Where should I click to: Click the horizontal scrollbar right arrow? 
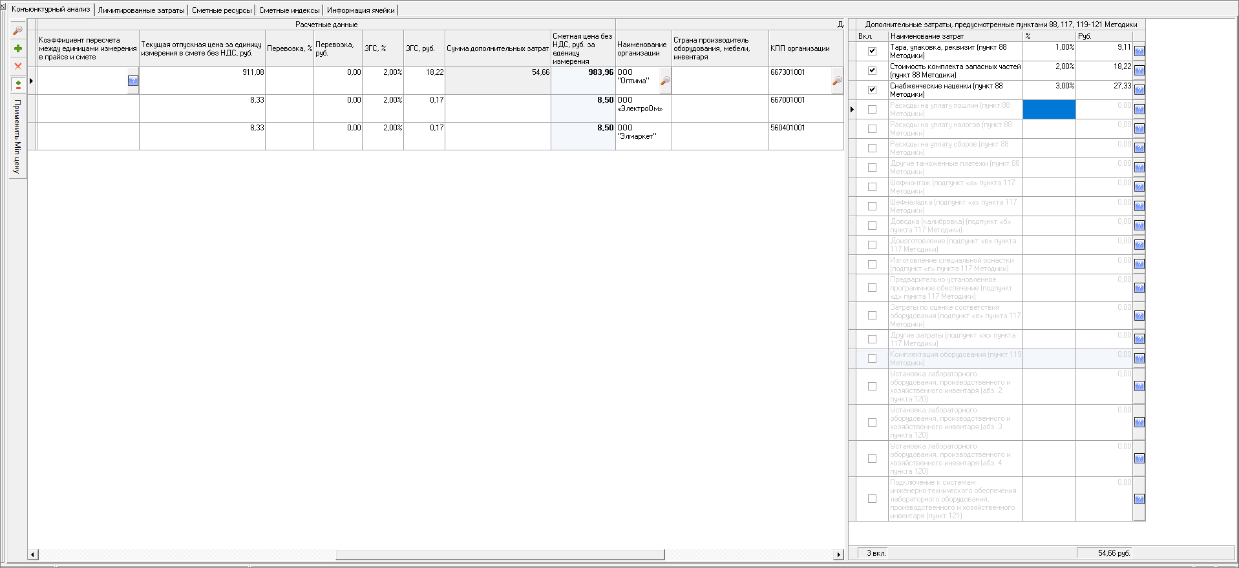839,554
